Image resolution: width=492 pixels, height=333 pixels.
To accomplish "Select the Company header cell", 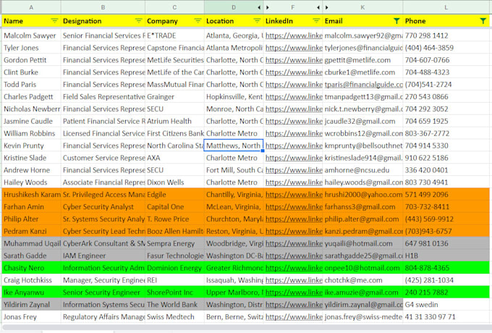I will [174, 21].
